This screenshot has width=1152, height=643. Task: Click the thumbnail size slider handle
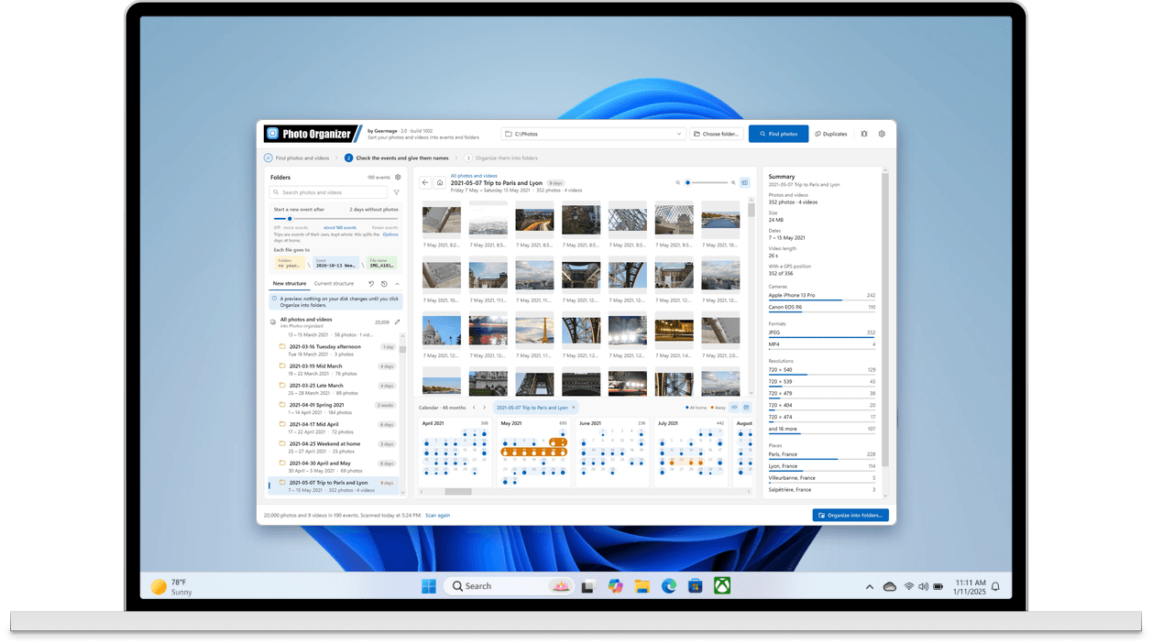tap(688, 182)
